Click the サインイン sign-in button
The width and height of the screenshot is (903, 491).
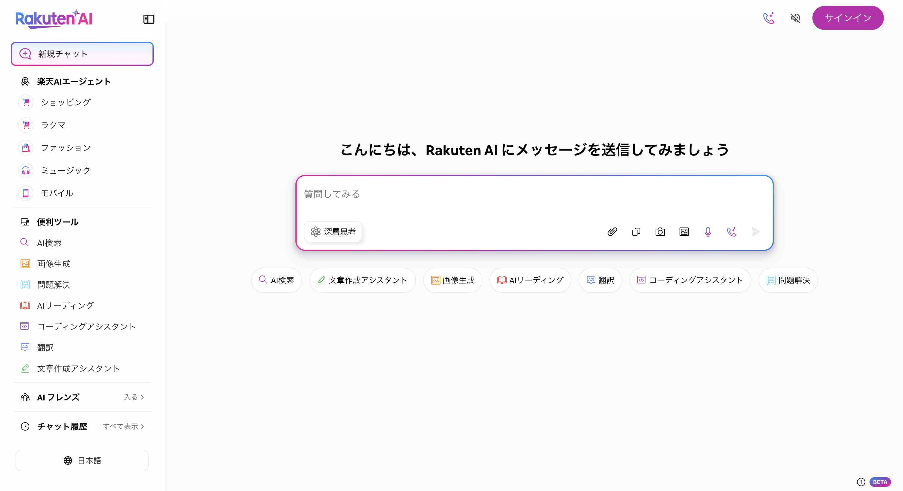848,18
